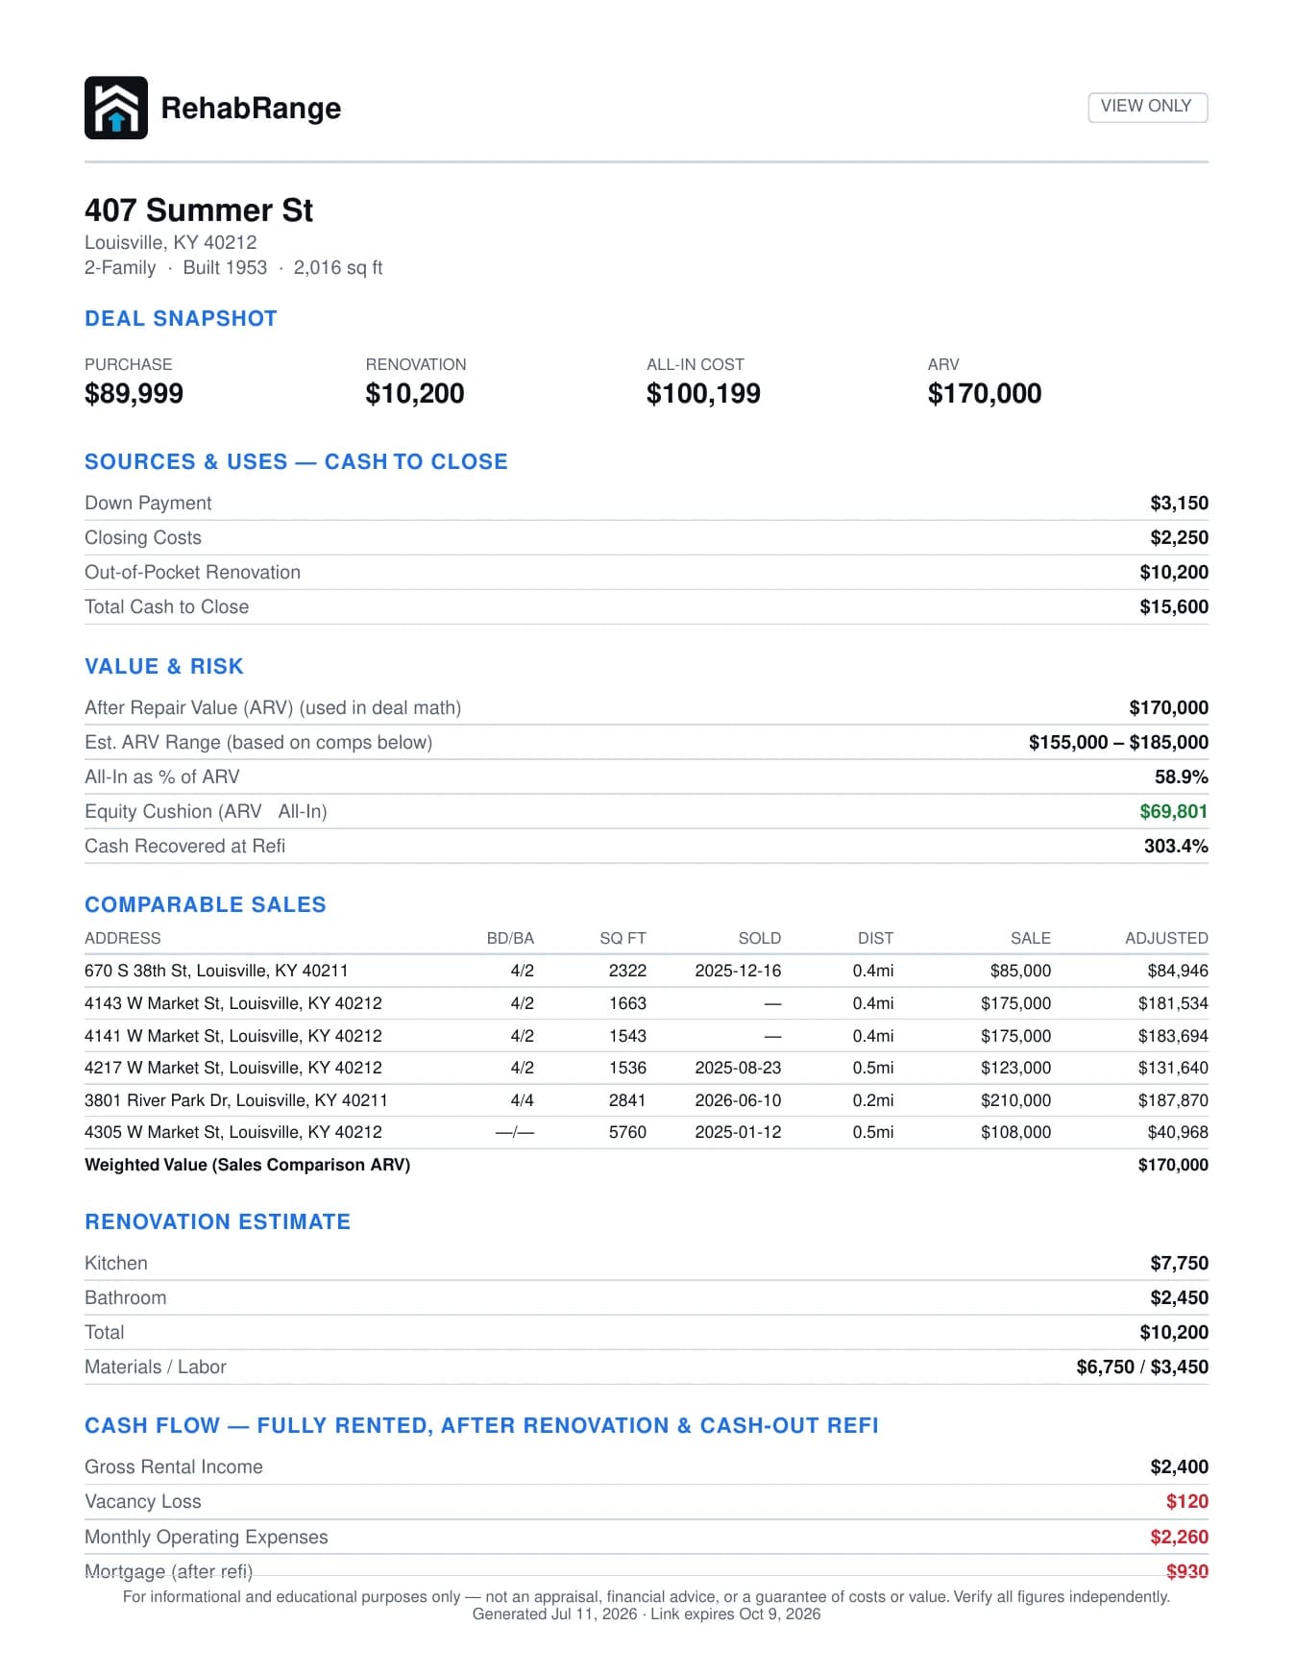Select the 407 Summer St address heading
This screenshot has width=1294, height=1675.
pyautogui.click(x=199, y=210)
